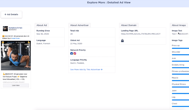Click 'Dutch, Flemish' under Language in About Ad
This screenshot has height=110, width=189.
point(43,43)
